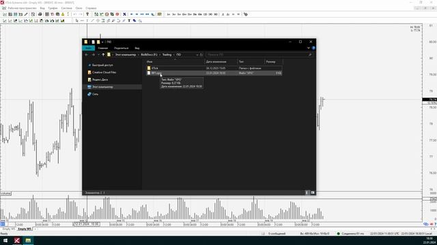
Task: Click the Соединено connection status indicator
Action: click(x=350, y=233)
